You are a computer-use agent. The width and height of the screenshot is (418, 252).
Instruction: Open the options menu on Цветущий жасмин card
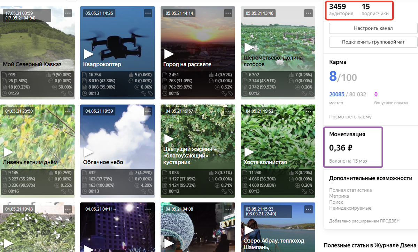coord(228,111)
